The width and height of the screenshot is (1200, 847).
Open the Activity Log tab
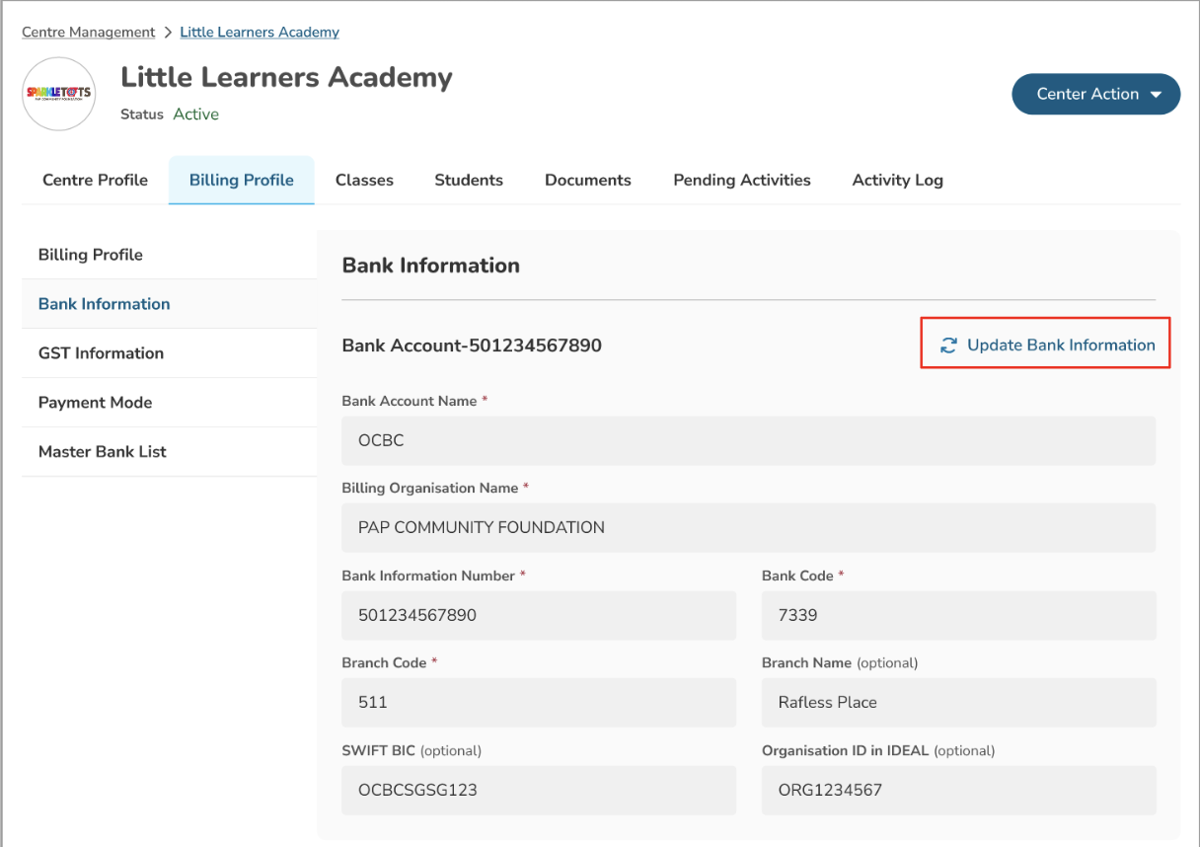coord(898,180)
